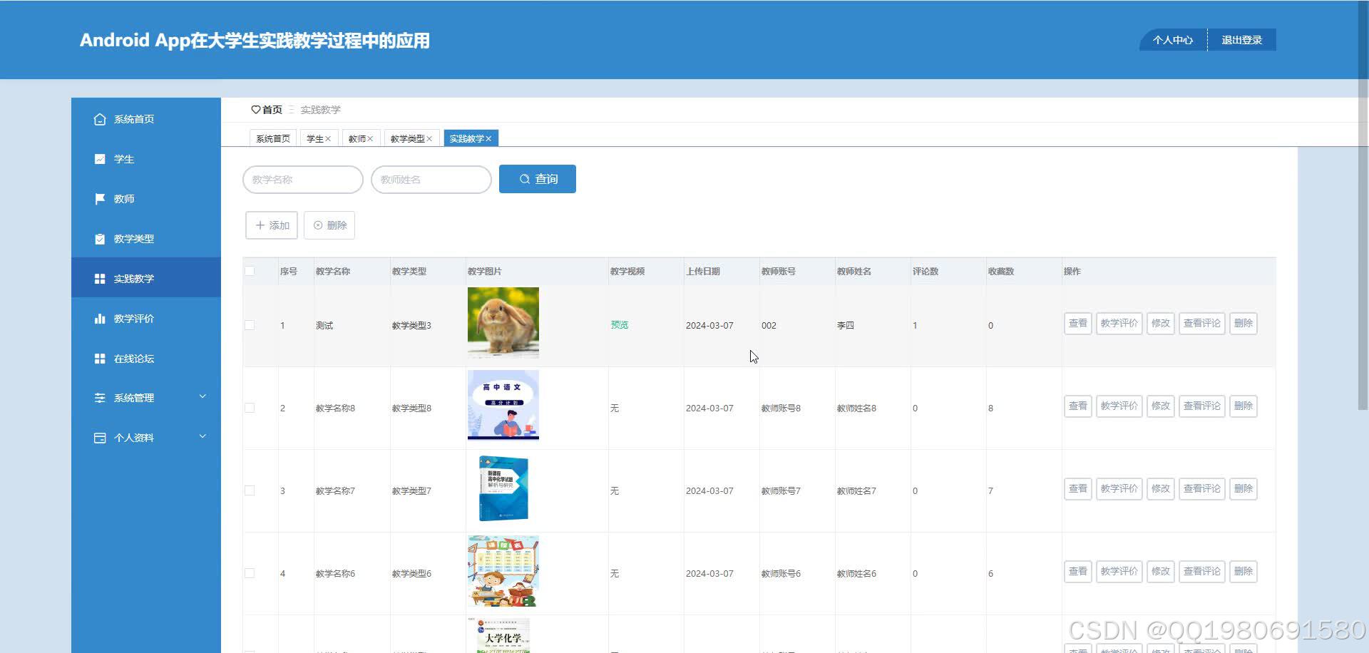
Task: Select the 教学类型 teaching type icon
Action: [x=100, y=239]
